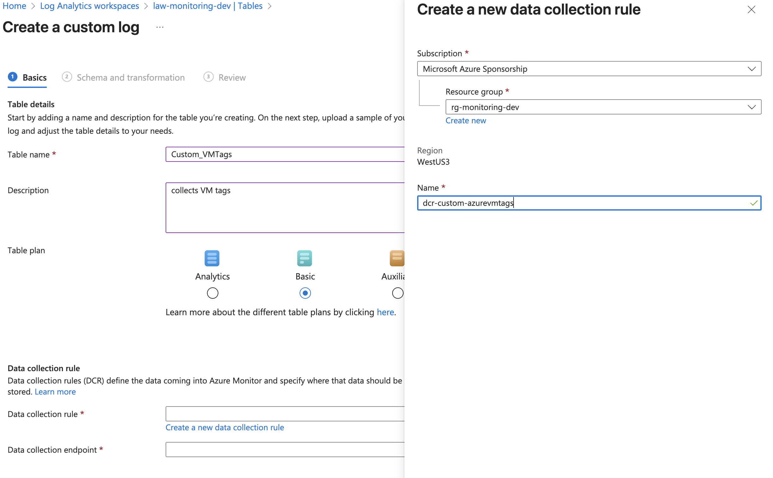Screen dimensions: 773x478
Task: Click the step 1 Basics circle
Action: coord(13,77)
